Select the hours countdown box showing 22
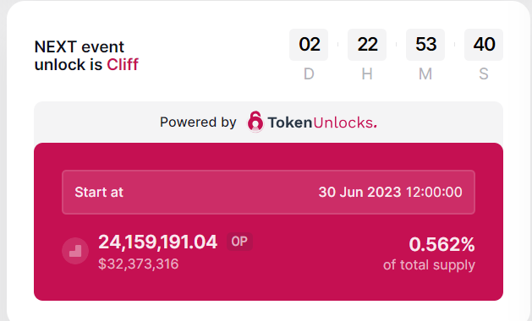The image size is (532, 321). (x=367, y=45)
